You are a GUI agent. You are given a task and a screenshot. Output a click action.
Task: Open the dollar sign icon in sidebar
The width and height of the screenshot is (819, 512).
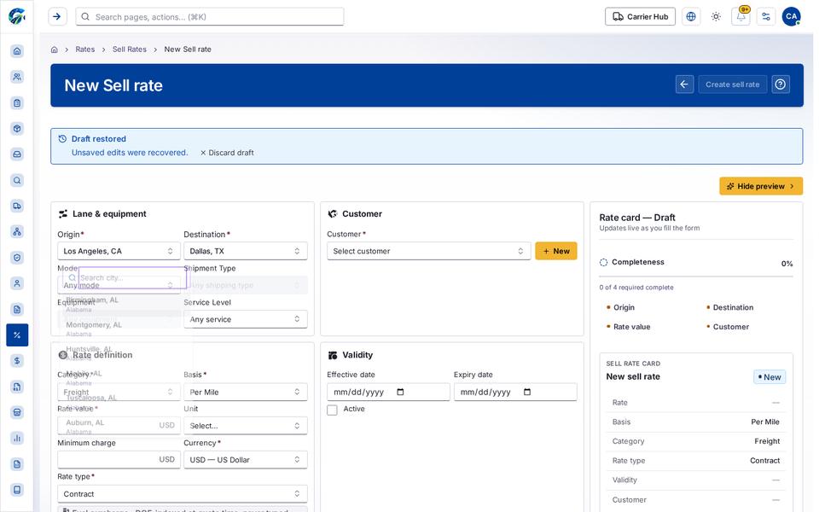pyautogui.click(x=17, y=360)
